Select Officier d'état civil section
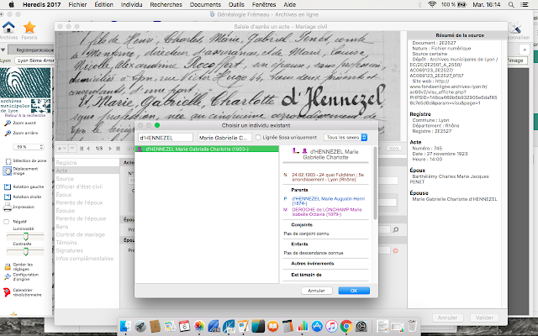Screen dimensions: 538x336 point(79,186)
